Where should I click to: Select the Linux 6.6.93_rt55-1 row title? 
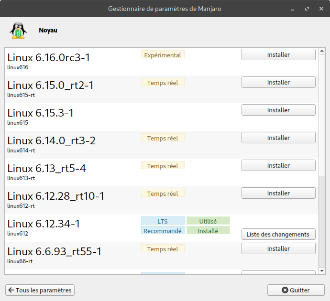55,252
